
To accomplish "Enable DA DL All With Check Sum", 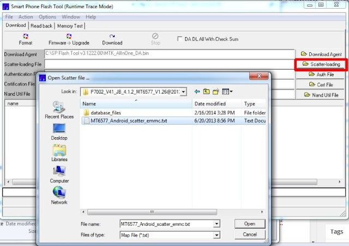I will click(179, 39).
